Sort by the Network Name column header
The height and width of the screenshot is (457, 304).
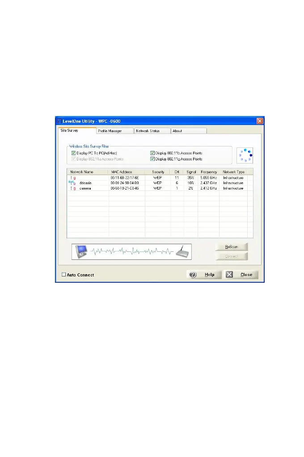point(88,172)
